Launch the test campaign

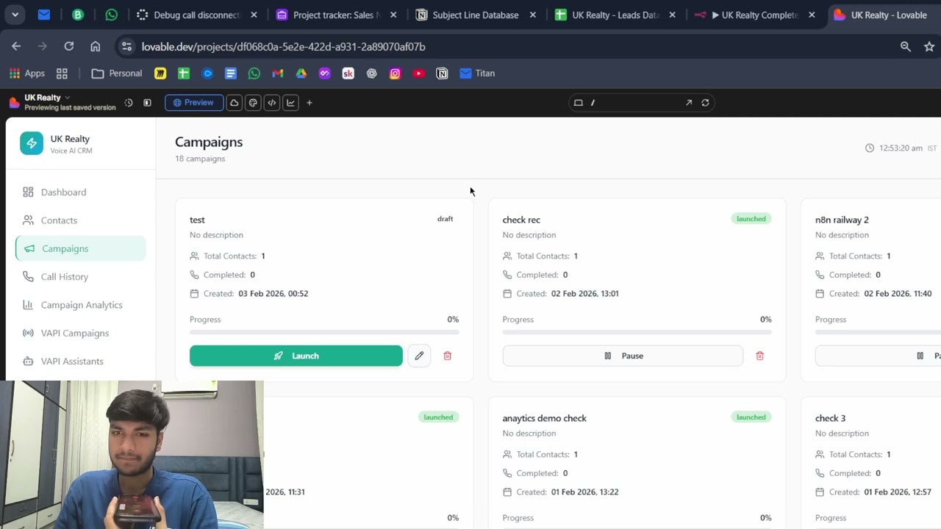click(296, 356)
